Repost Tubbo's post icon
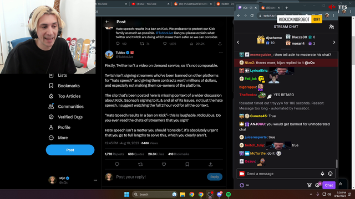Image resolution: width=355 pixels, height=199 pixels. click(140, 164)
